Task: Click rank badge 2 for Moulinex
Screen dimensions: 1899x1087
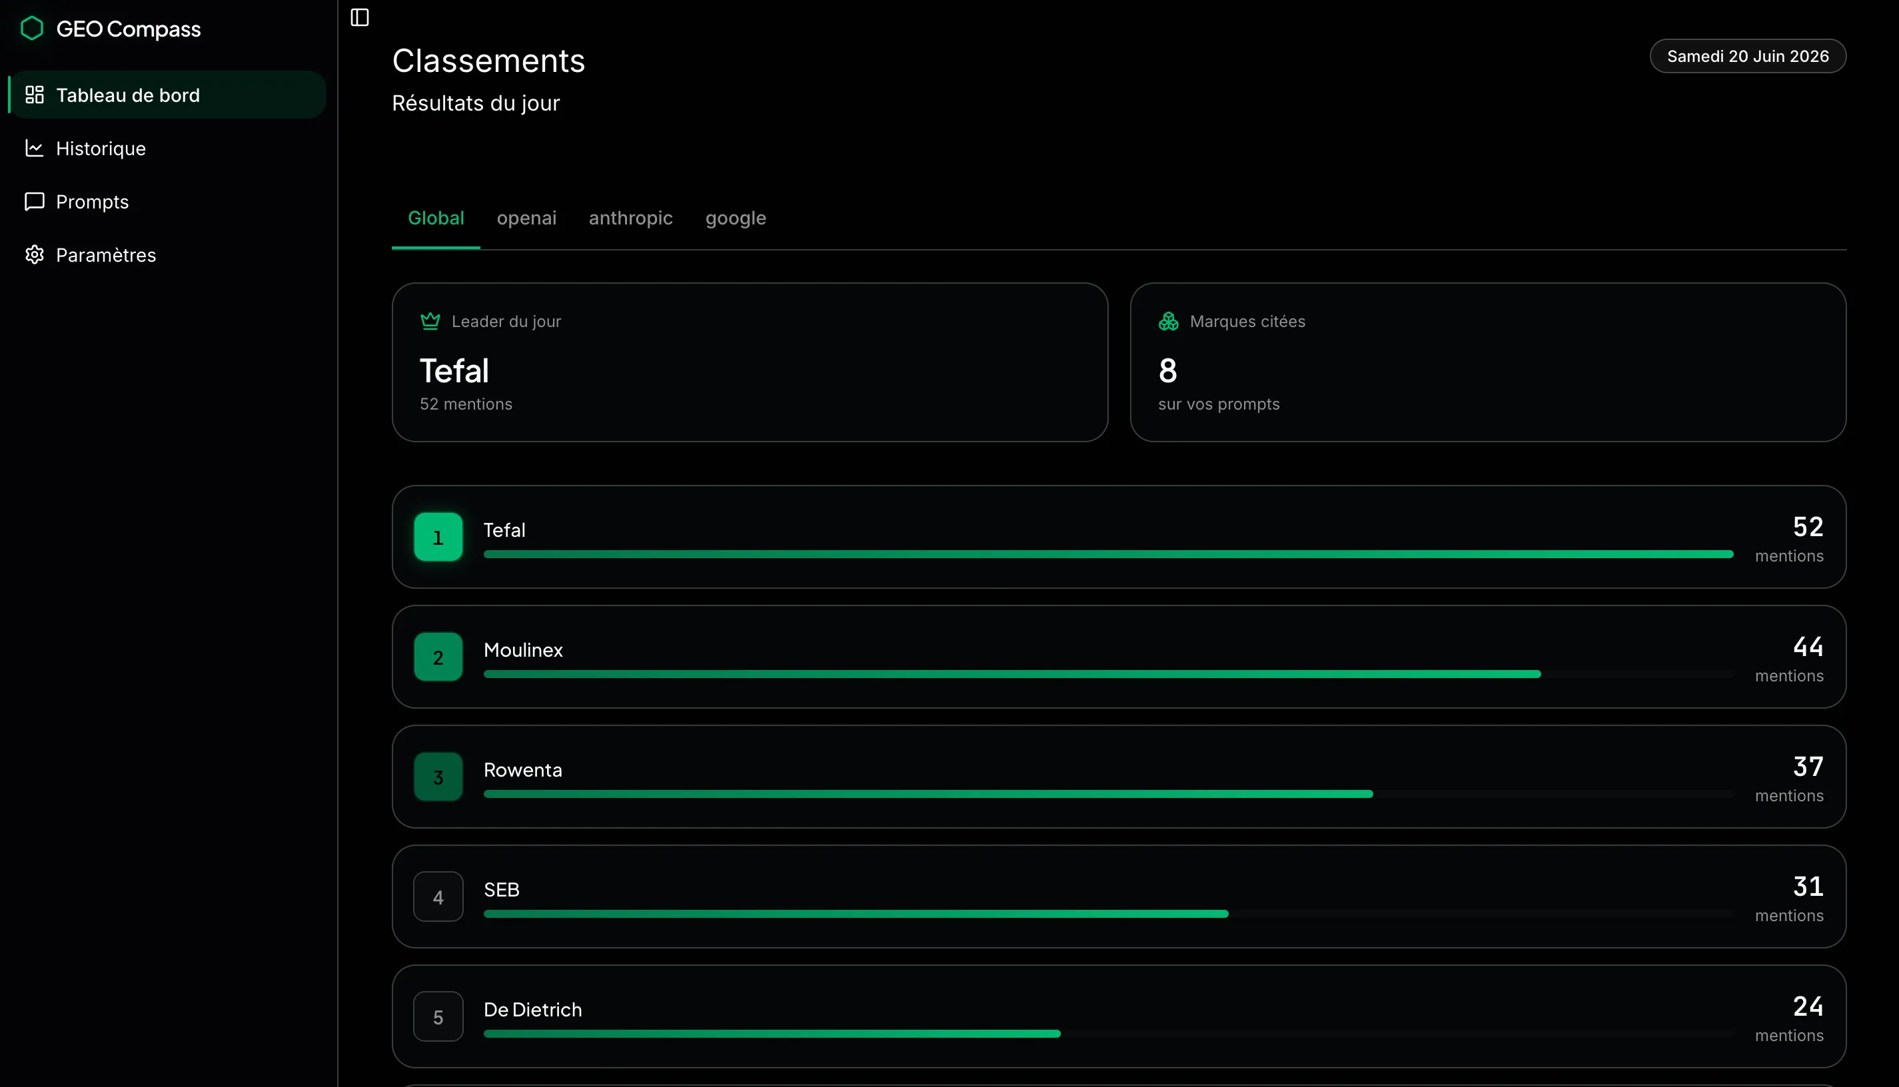Action: coord(438,657)
